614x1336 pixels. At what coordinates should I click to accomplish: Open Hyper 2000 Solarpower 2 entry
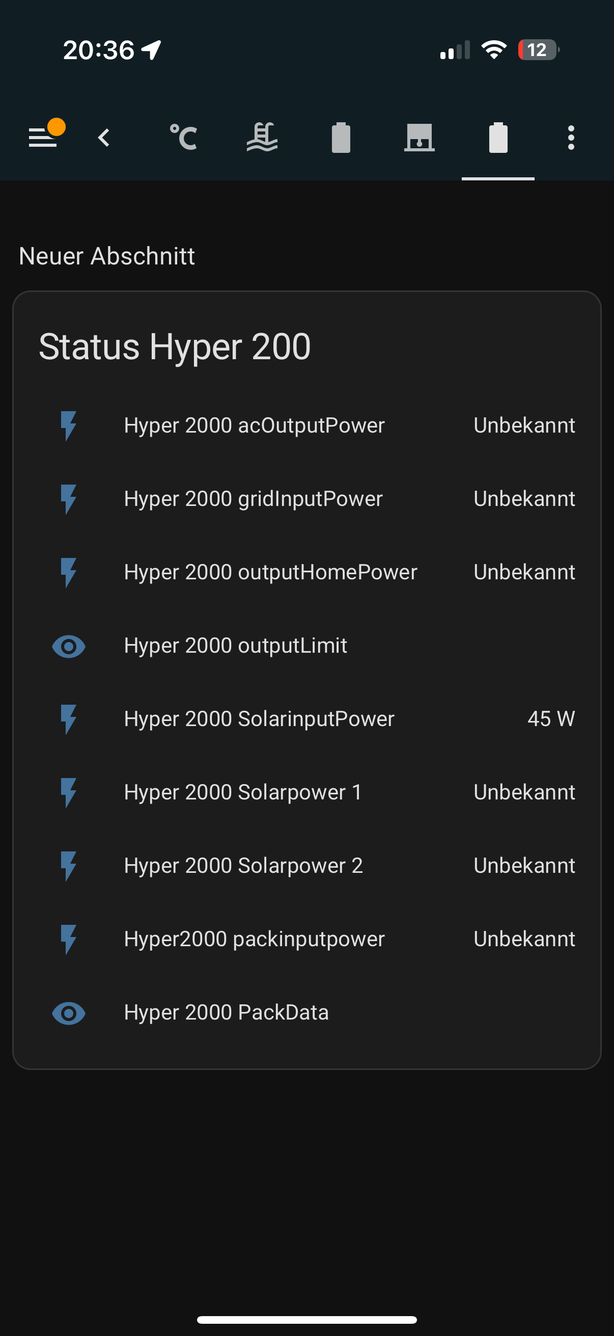[x=243, y=866]
